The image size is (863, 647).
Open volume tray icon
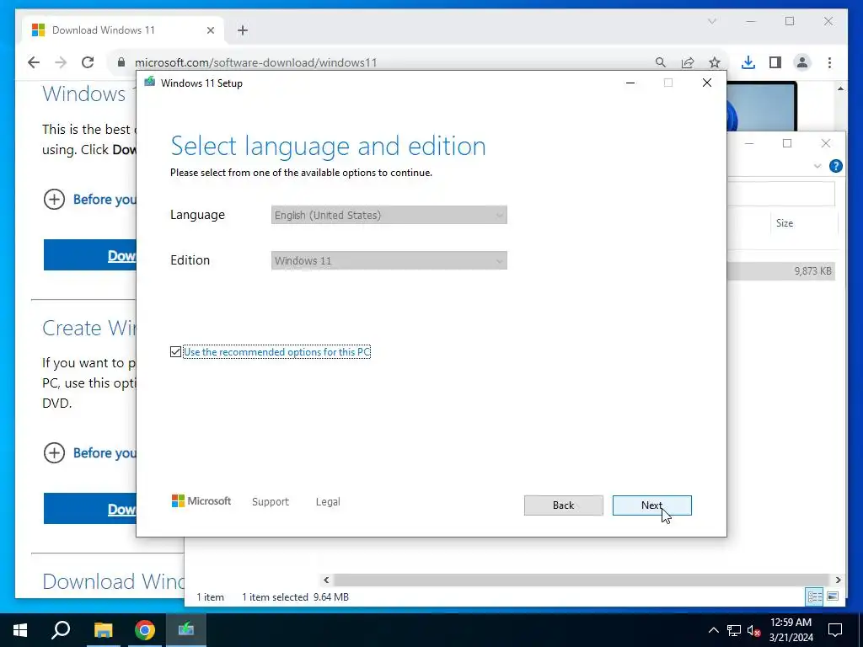(753, 630)
